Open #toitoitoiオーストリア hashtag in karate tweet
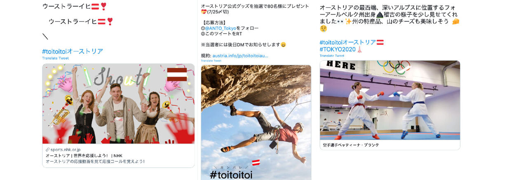Viewport: 511px width, 180px height. (x=347, y=42)
